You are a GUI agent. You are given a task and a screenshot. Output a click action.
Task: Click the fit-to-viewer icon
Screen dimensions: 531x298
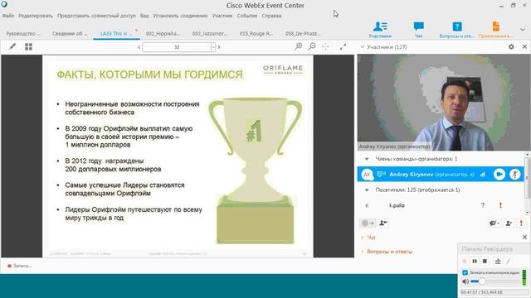click(x=325, y=46)
